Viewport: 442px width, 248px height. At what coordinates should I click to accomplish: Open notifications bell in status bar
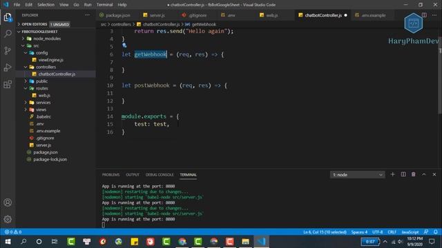(436, 232)
